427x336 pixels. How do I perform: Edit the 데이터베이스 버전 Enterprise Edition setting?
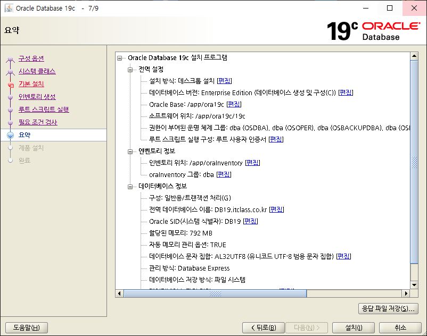pos(346,93)
